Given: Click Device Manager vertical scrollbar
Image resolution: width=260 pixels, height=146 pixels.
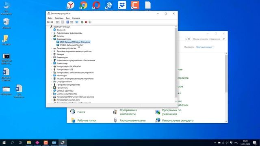Looking at the screenshot, I should point(176,63).
